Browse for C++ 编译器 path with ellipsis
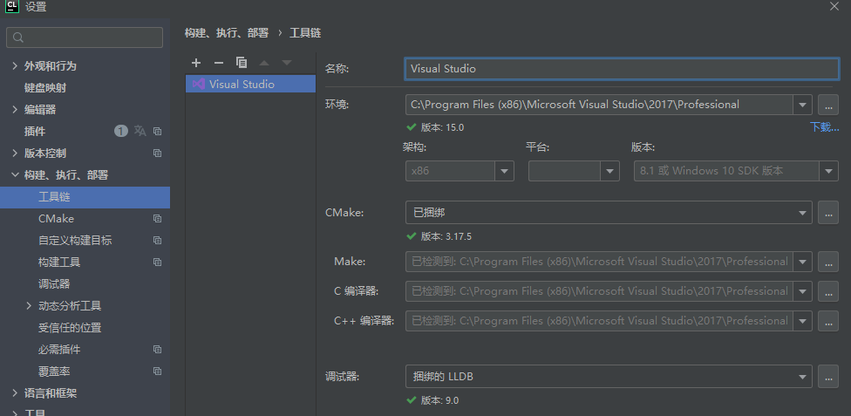 (827, 320)
